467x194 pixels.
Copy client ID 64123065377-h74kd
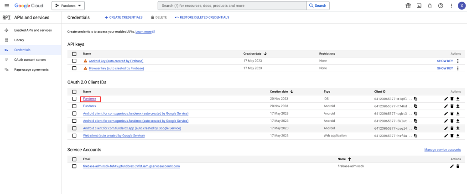415,106
